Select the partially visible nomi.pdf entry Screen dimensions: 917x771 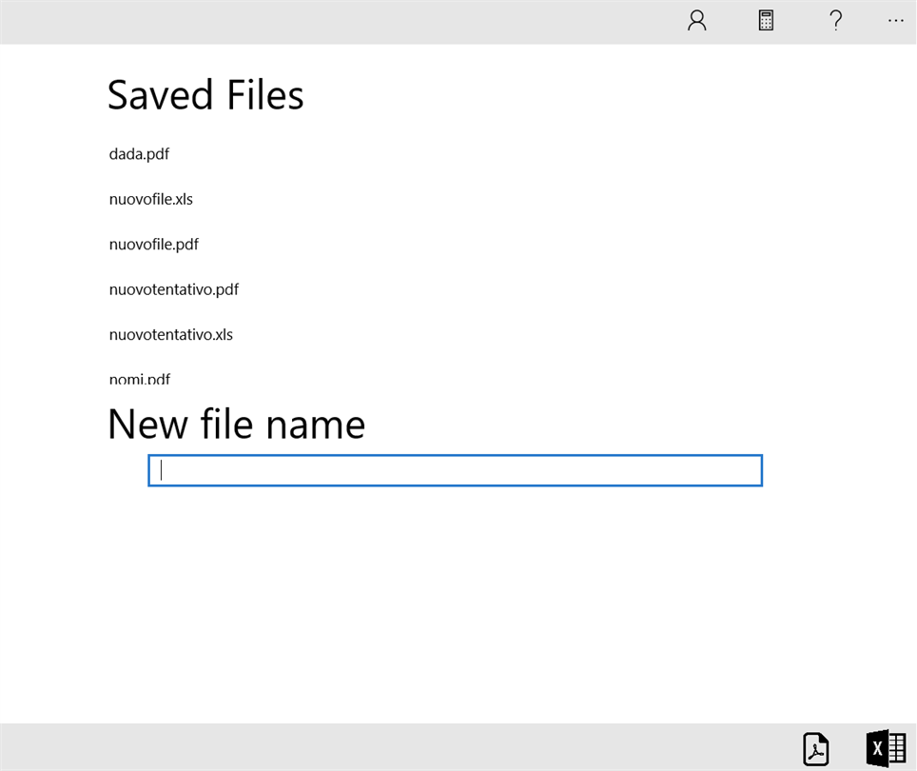[x=140, y=379]
